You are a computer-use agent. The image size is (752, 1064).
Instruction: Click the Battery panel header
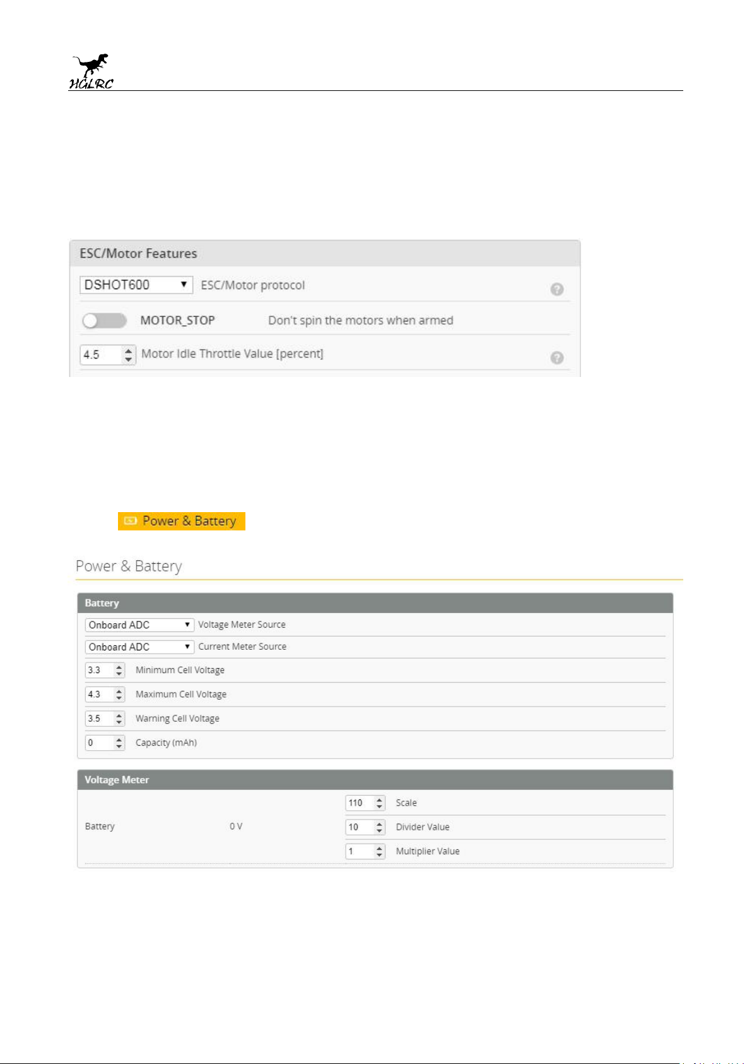[375, 603]
